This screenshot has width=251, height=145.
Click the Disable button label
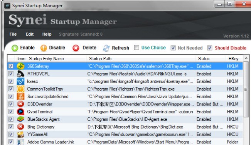click(57, 48)
